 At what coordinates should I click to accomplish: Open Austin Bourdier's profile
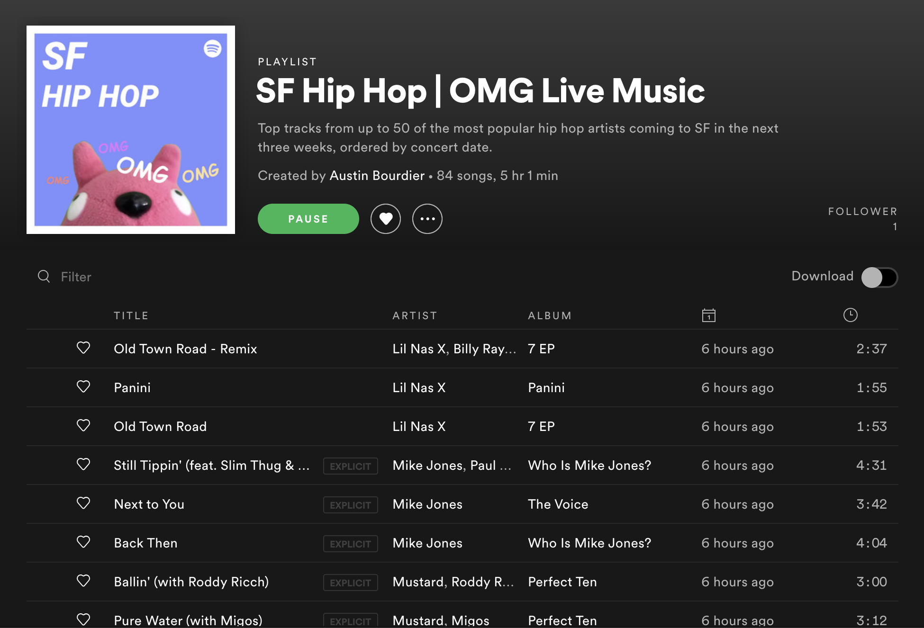pos(377,175)
